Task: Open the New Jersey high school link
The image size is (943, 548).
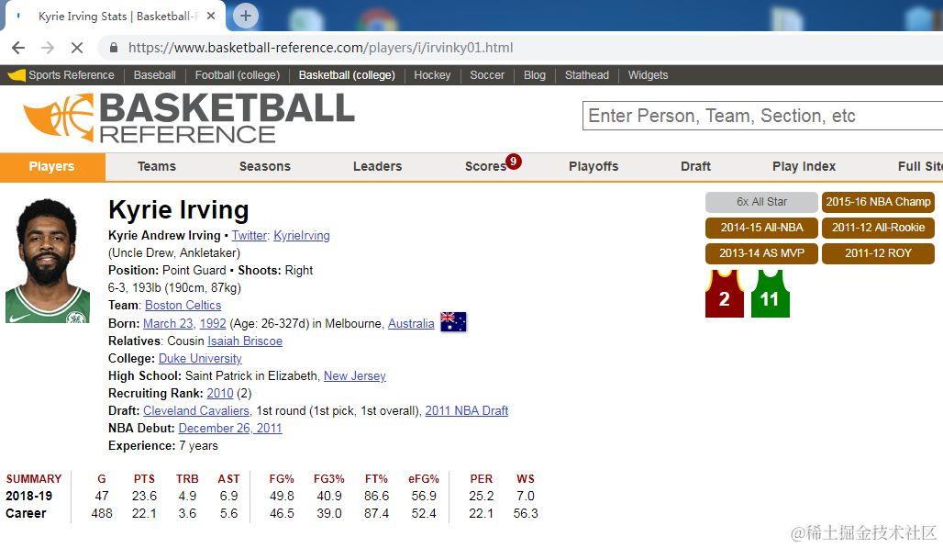Action: 355,375
